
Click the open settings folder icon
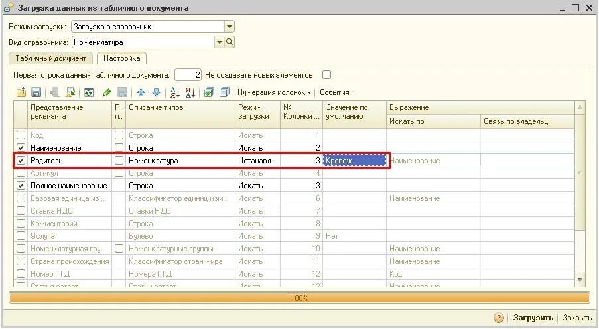pos(21,92)
